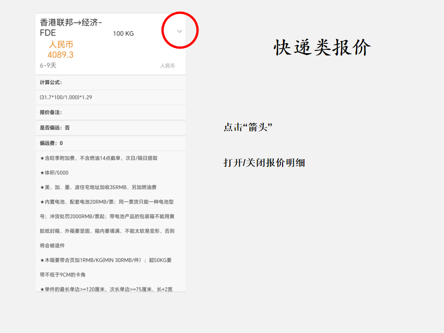Click the gray 人民币 label at card bottom right

point(167,66)
